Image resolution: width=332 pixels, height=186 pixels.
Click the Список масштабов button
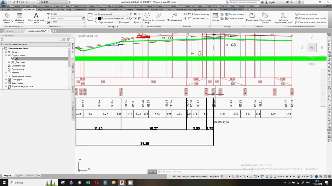(x=306, y=14)
